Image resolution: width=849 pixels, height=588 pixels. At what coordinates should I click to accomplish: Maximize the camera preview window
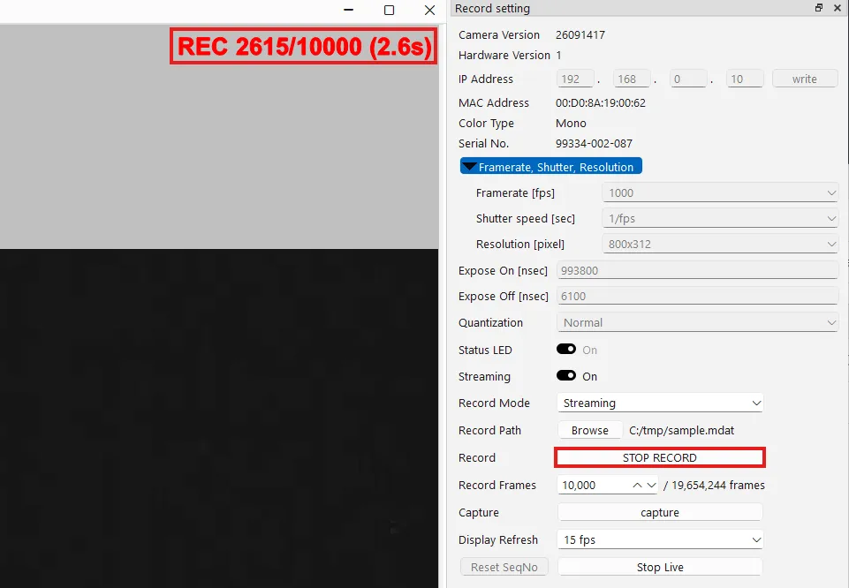point(389,10)
